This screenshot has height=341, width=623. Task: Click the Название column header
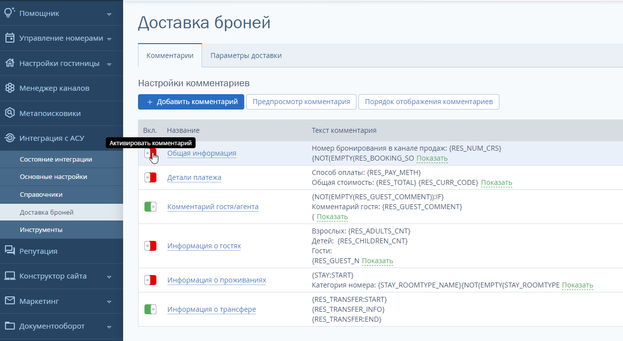tap(183, 130)
